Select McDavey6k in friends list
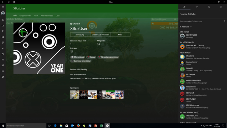227x128 pixels. click(x=202, y=76)
